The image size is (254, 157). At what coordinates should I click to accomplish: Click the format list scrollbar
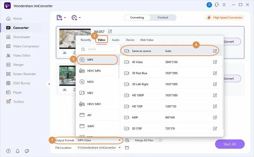119,66
